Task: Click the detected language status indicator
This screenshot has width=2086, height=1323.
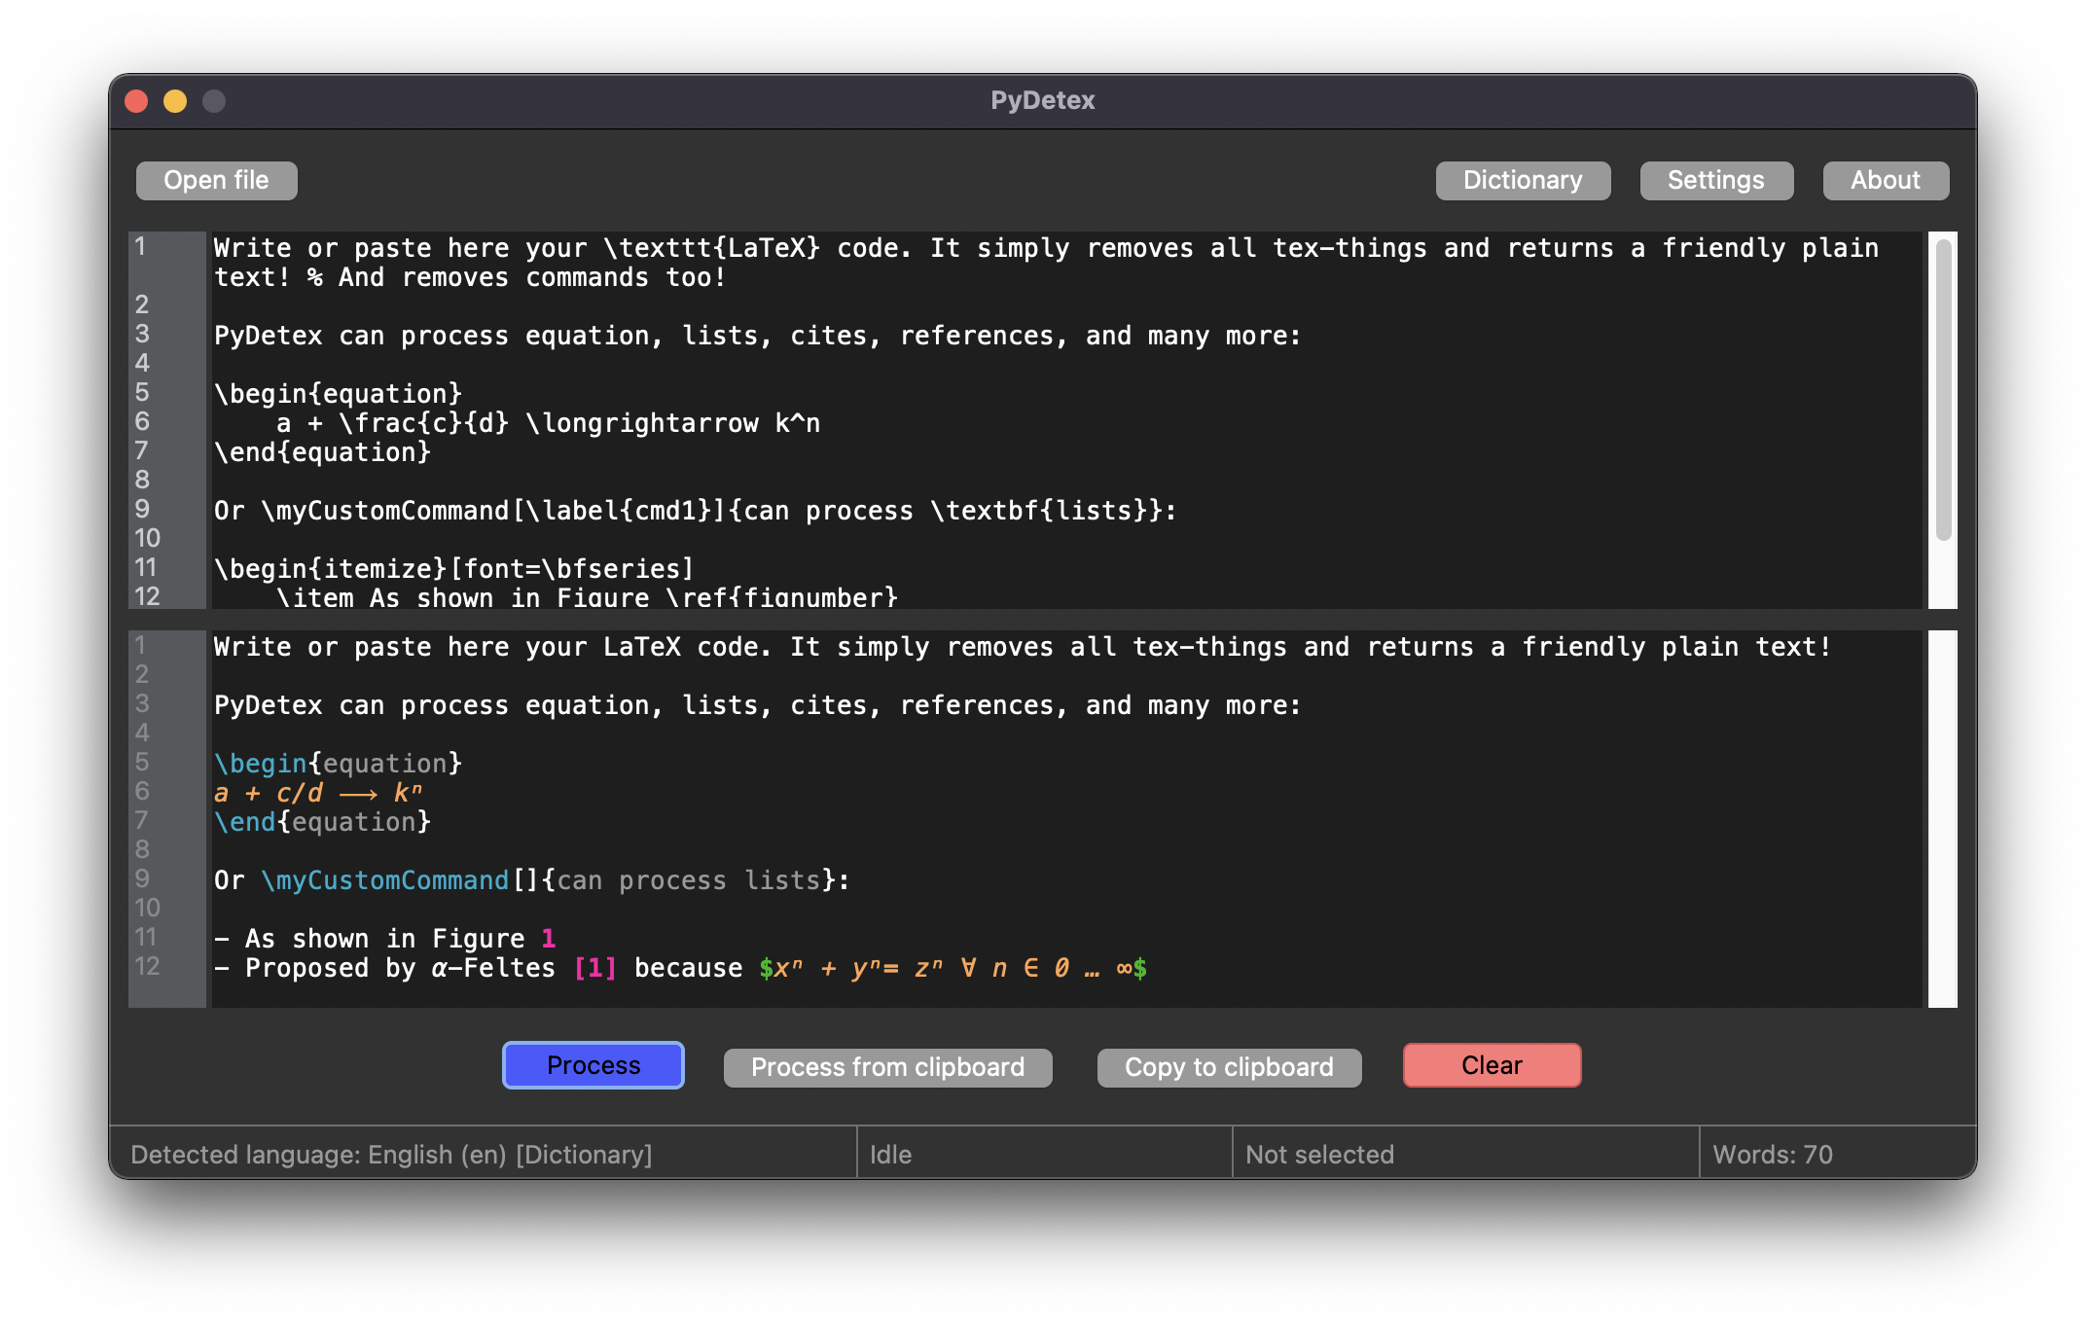Action: (392, 1154)
